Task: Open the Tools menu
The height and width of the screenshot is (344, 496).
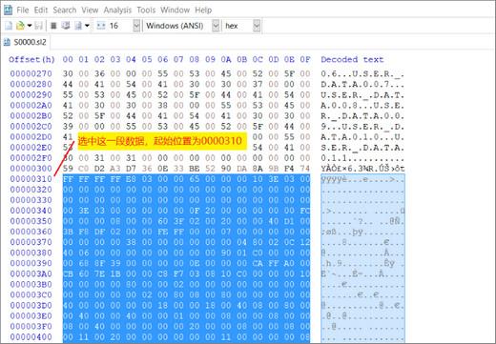Action: click(x=146, y=10)
